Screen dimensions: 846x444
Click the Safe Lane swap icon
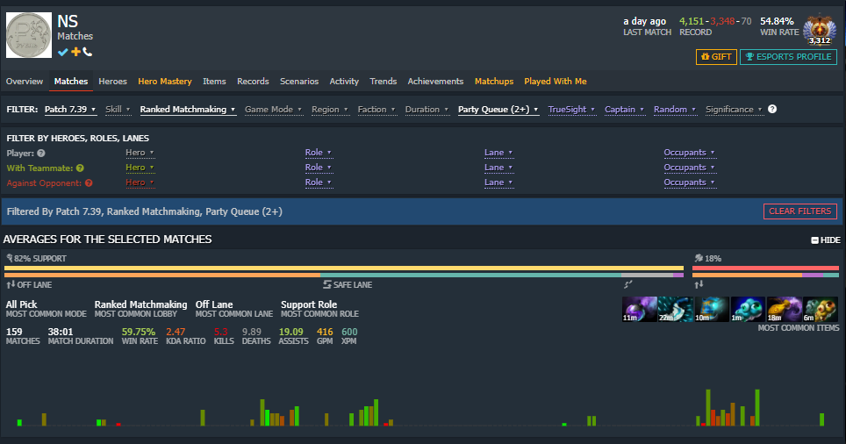tap(327, 284)
